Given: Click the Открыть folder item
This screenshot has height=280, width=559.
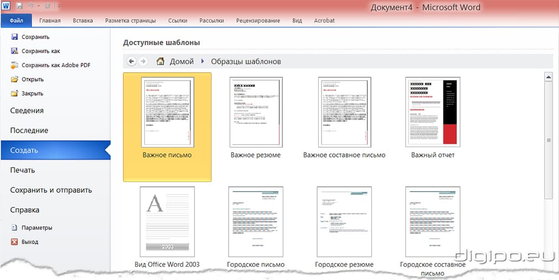Looking at the screenshot, I should coord(32,79).
